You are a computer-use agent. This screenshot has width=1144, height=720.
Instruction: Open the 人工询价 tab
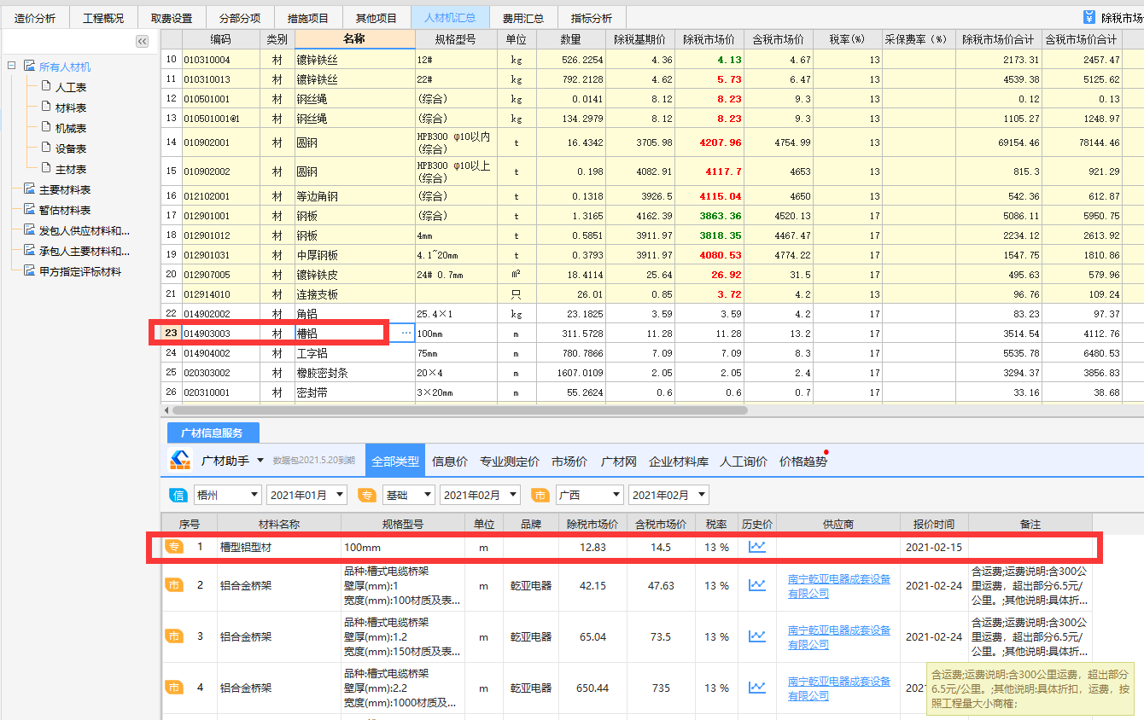[x=744, y=461]
